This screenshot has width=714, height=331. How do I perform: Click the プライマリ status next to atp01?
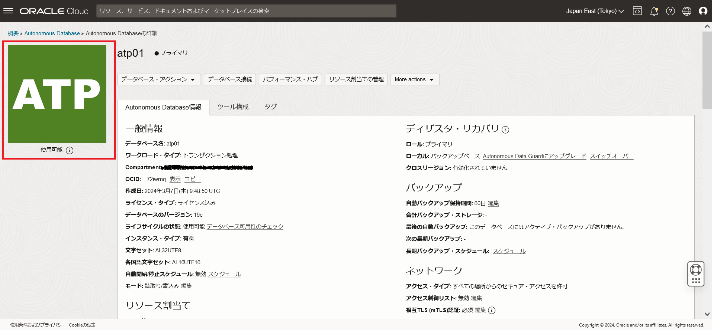pos(171,53)
